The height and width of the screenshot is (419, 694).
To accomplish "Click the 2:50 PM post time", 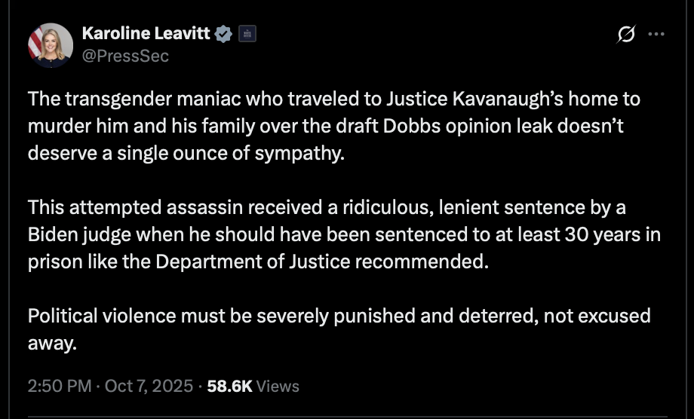I will 57,386.
